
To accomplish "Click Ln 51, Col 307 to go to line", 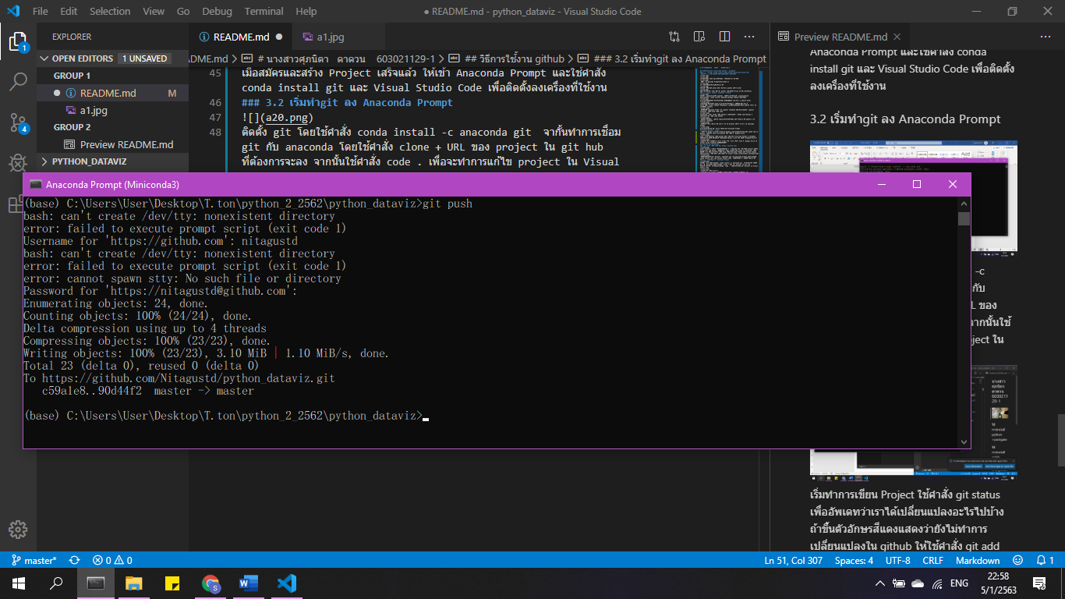I will click(795, 560).
